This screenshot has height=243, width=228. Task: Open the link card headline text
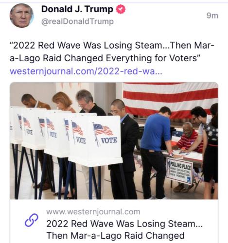(124, 229)
